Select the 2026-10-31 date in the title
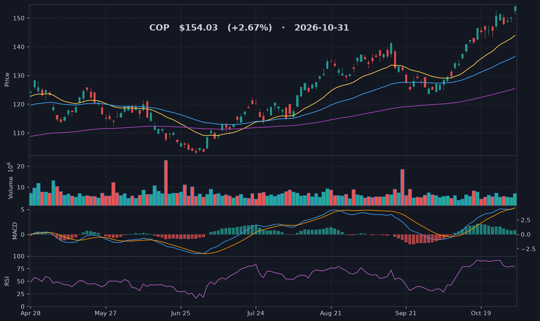The height and width of the screenshot is (321, 540). tap(322, 28)
